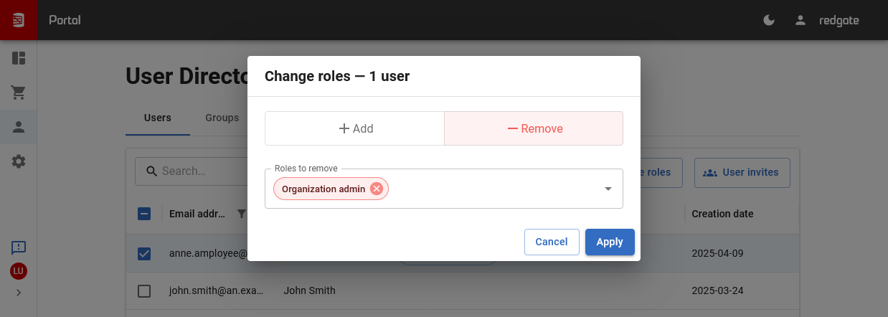Cancel the Change roles dialog
This screenshot has height=317, width=888.
pyautogui.click(x=551, y=242)
